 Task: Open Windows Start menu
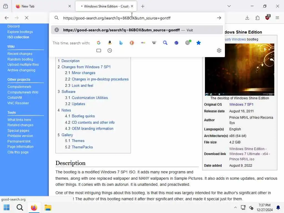click(x=7, y=207)
